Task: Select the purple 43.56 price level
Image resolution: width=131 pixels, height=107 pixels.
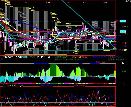Action: [x=125, y=46]
